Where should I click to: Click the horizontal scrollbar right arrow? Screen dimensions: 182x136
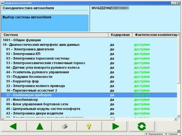point(176,119)
